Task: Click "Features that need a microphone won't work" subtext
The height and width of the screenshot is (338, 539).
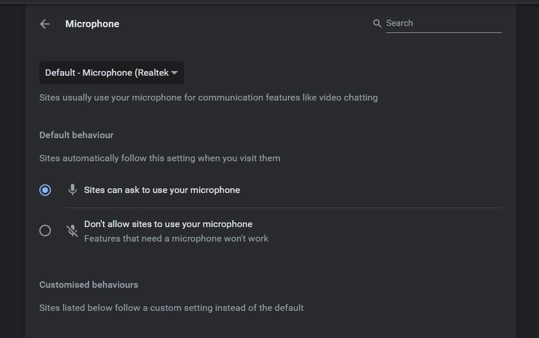Action: [176, 238]
